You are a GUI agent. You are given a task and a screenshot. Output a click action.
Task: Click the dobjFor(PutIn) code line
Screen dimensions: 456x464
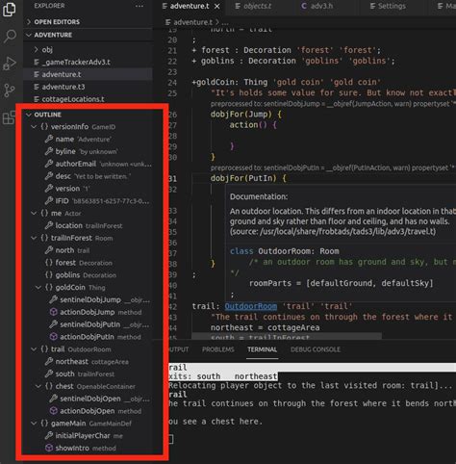pos(248,178)
